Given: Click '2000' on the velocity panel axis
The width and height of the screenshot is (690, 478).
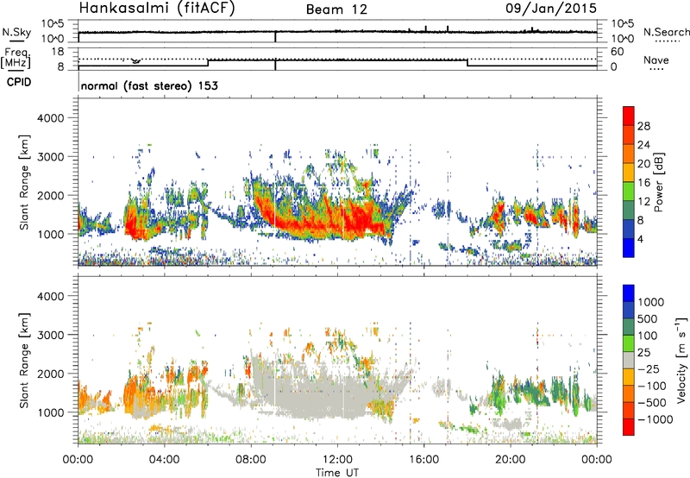Looking at the screenshot, I should [x=51, y=374].
